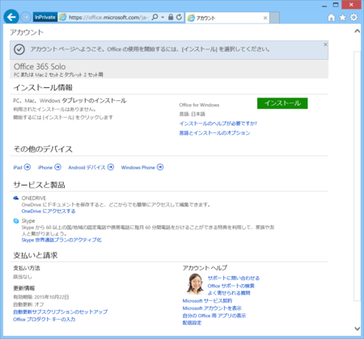Open the browser Home icon
364x339 pixels.
(332, 18)
